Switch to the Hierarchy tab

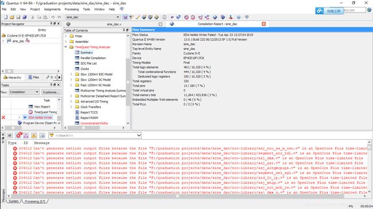click(13, 77)
